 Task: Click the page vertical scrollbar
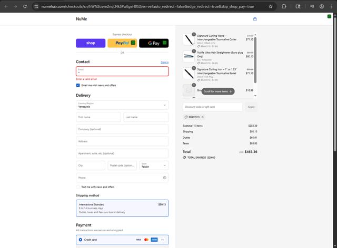[335, 84]
